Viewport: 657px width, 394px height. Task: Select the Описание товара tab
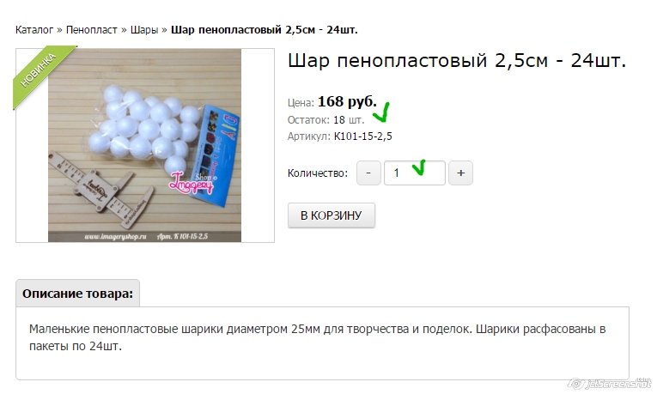point(77,294)
